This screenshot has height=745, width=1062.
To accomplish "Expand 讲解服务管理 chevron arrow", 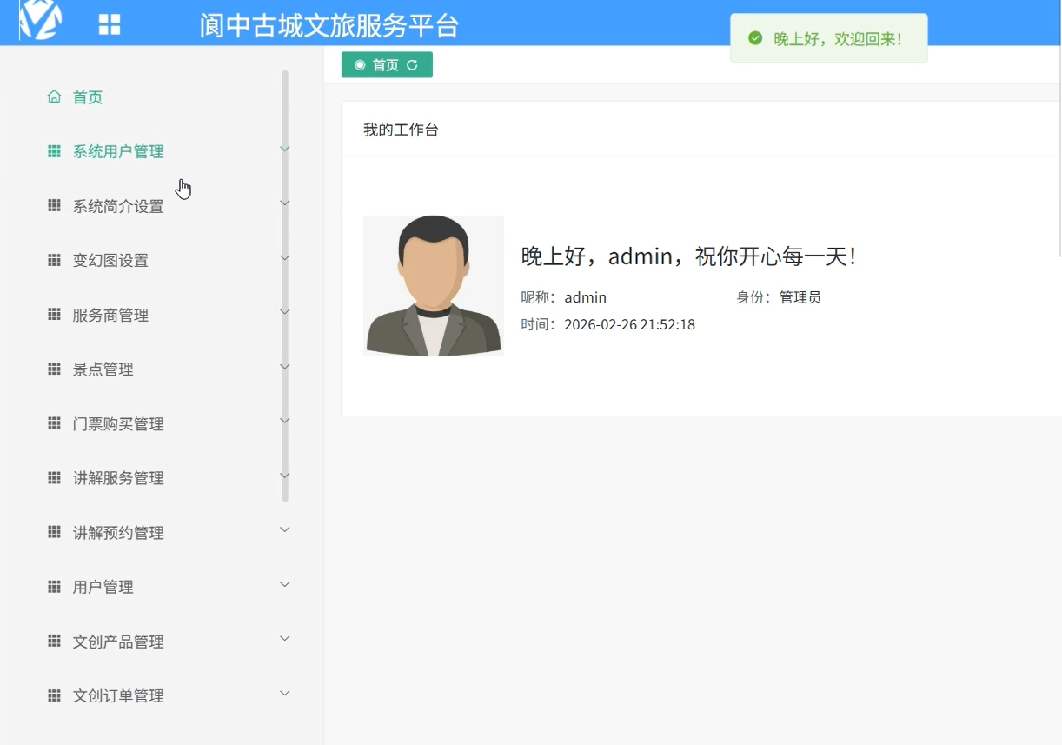I will [x=284, y=476].
